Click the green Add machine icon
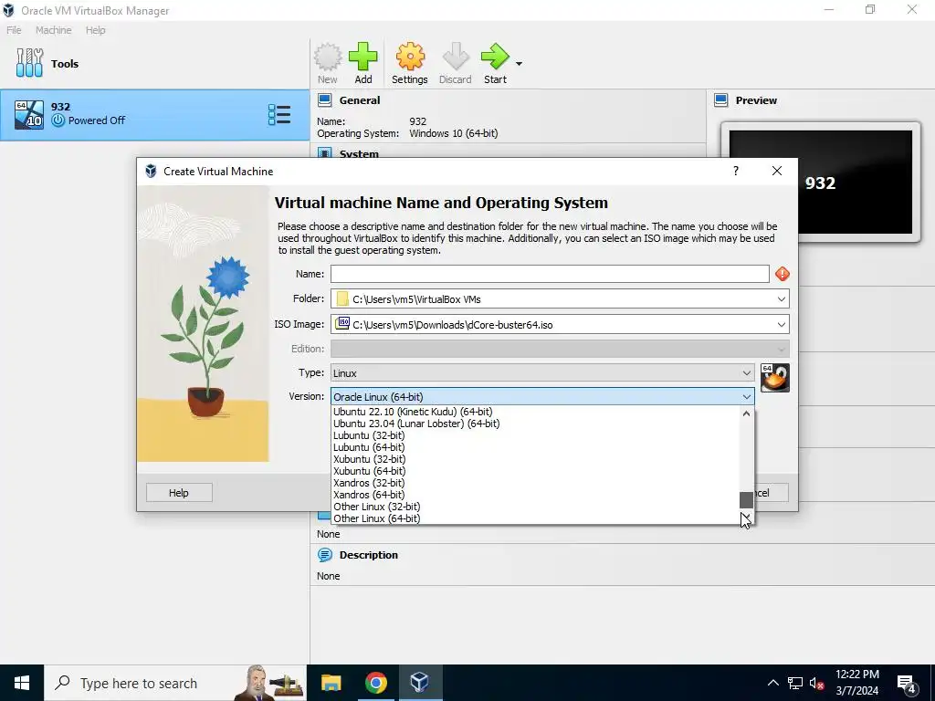This screenshot has height=701, width=935. coord(363,58)
